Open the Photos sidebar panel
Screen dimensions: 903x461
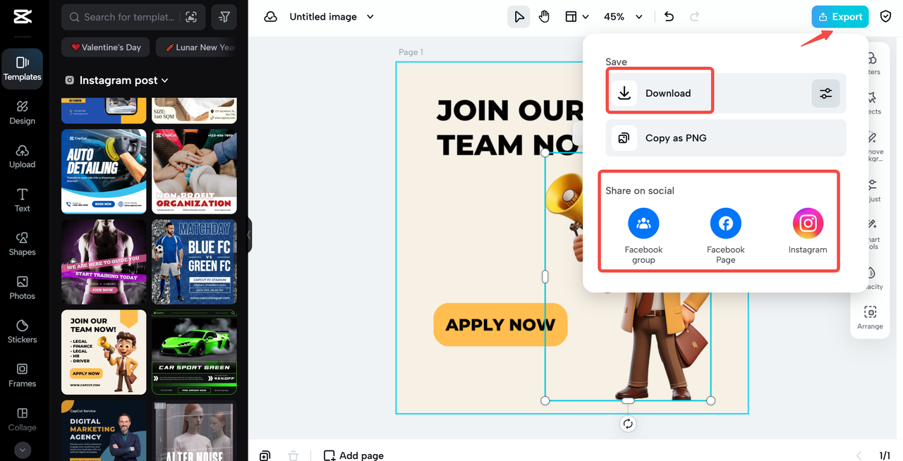[x=22, y=288]
